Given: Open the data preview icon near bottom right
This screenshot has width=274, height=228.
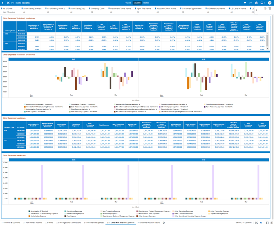Looking at the screenshot, I should coord(256,223).
